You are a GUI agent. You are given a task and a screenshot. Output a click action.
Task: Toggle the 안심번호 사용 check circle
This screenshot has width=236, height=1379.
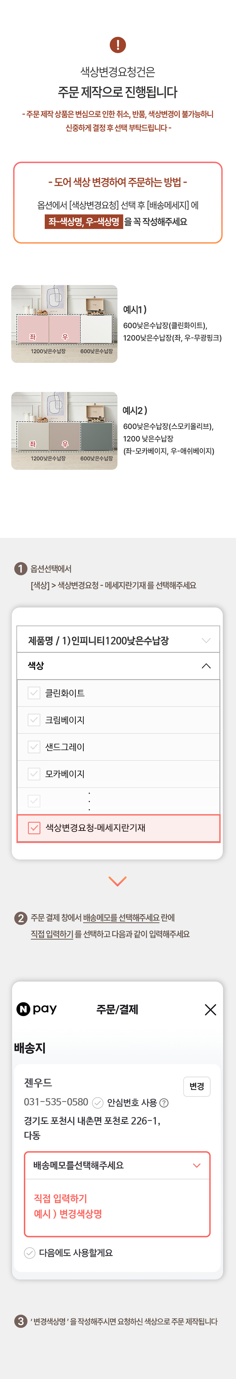[98, 1103]
